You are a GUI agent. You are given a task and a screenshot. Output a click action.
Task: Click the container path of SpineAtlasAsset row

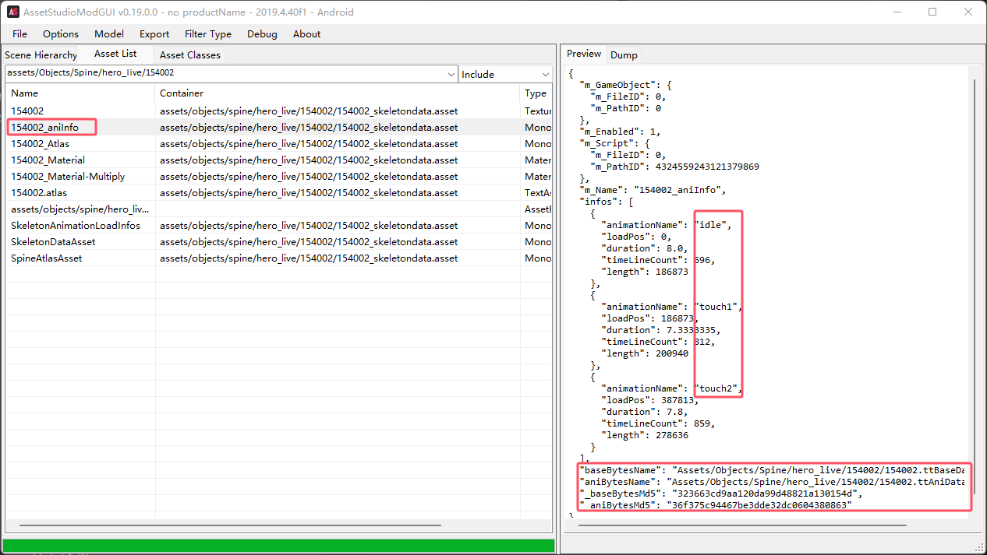tap(309, 258)
